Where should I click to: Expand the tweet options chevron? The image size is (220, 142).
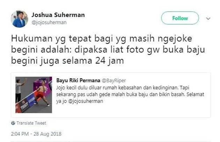point(208,18)
